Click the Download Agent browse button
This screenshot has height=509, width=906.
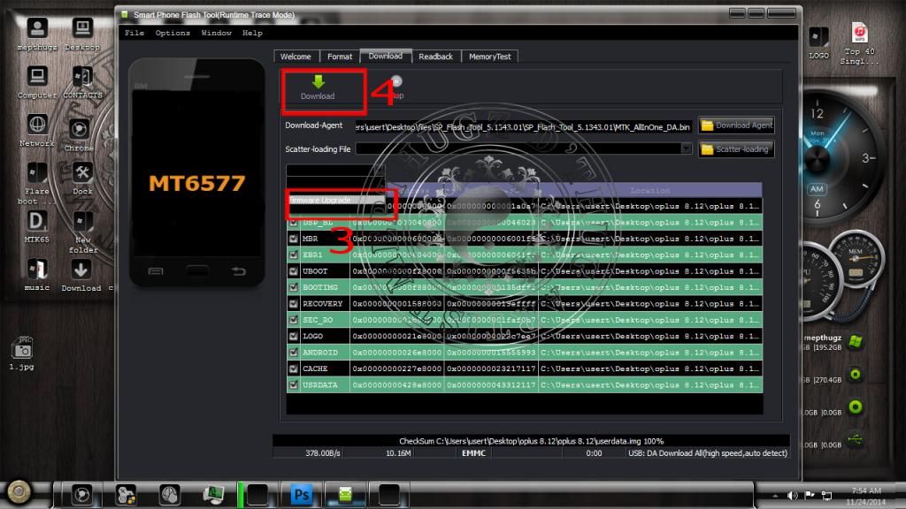736,125
